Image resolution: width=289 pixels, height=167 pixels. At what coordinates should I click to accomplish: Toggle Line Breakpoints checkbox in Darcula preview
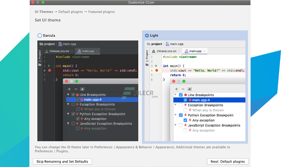pos(73,95)
